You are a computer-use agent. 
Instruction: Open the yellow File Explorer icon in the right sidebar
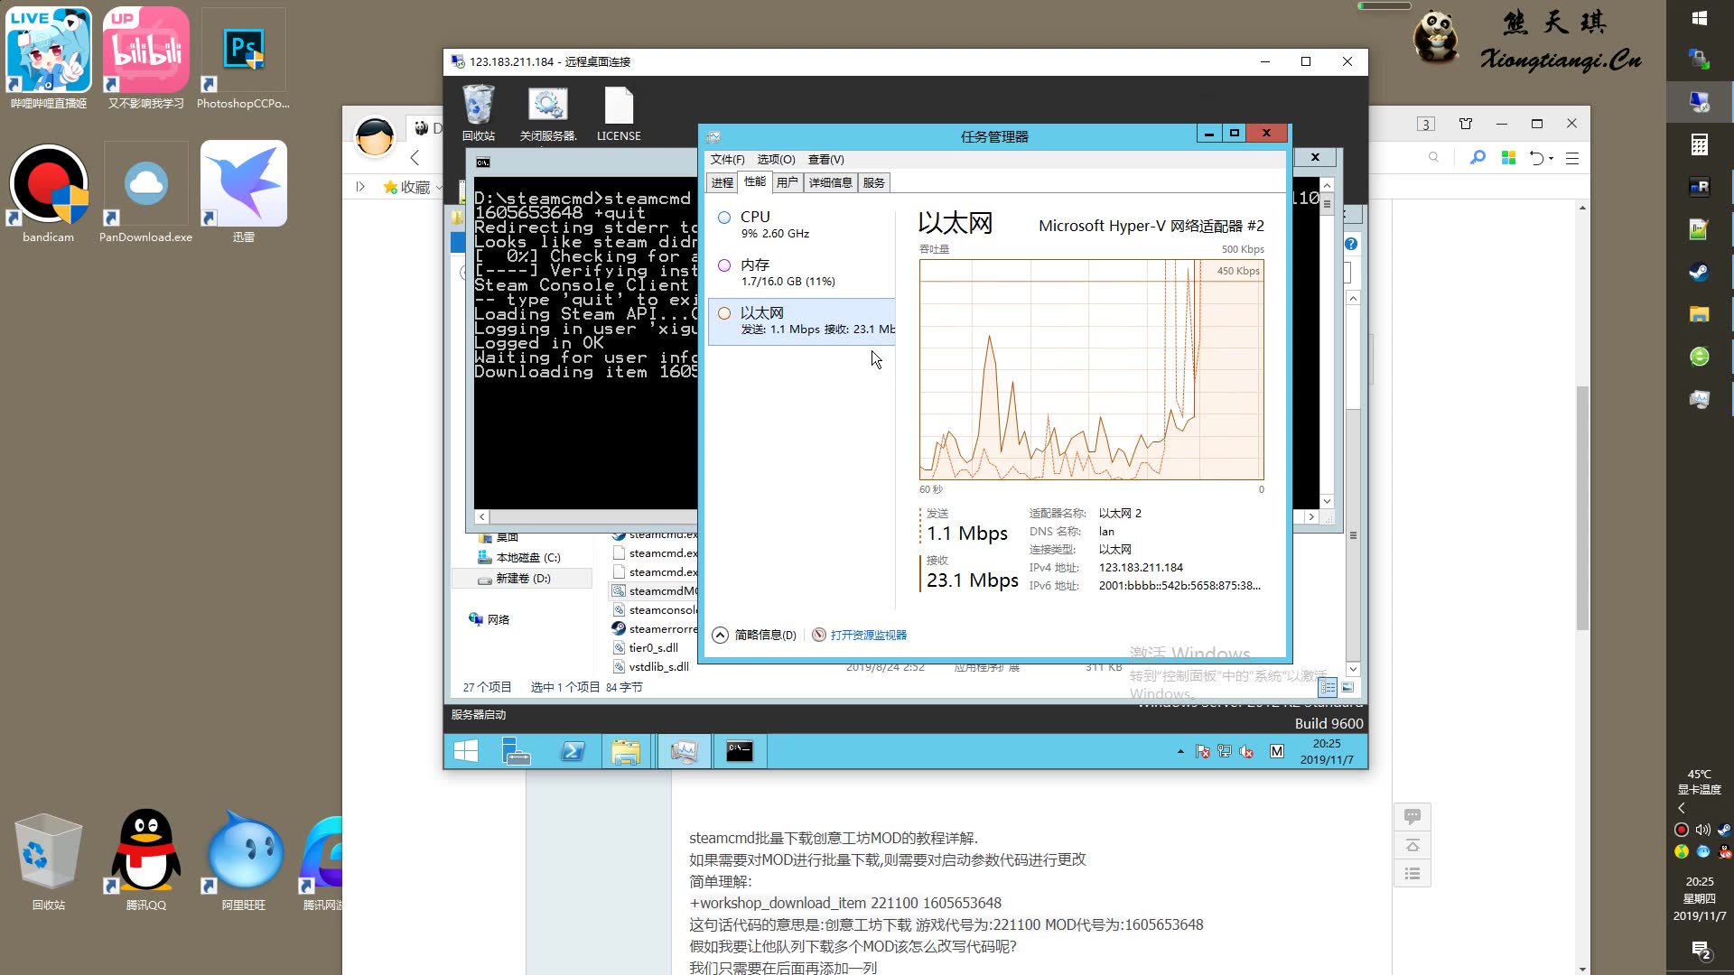(1699, 314)
